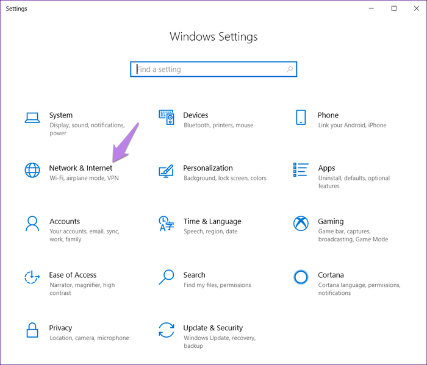The image size is (427, 365).
Task: Go to the Update & Security title link
Action: point(213,328)
